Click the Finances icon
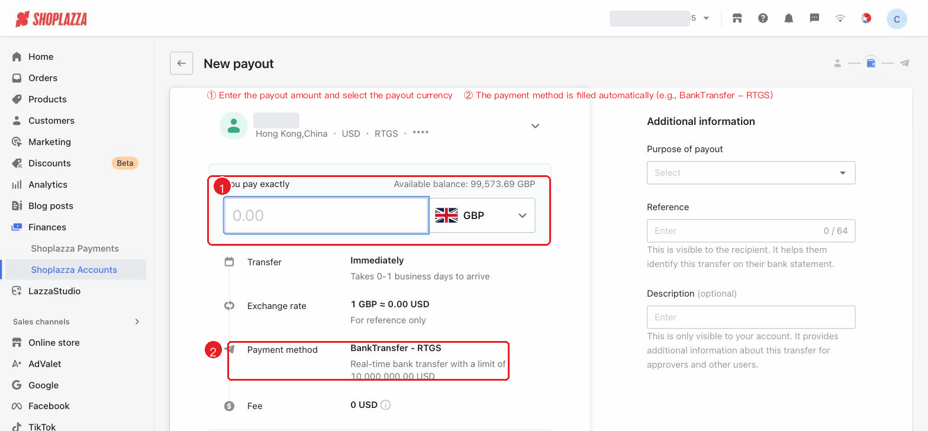The width and height of the screenshot is (928, 431). point(17,227)
